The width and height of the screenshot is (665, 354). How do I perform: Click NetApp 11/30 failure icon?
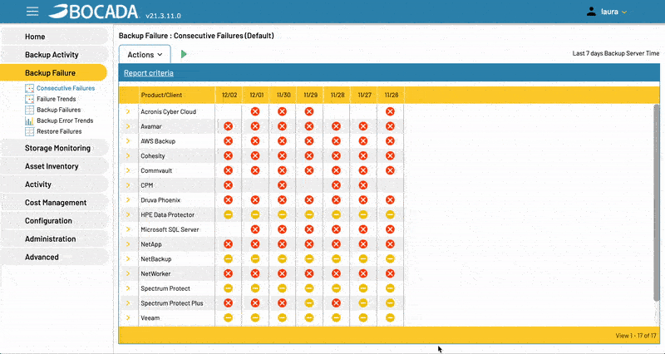pyautogui.click(x=282, y=244)
